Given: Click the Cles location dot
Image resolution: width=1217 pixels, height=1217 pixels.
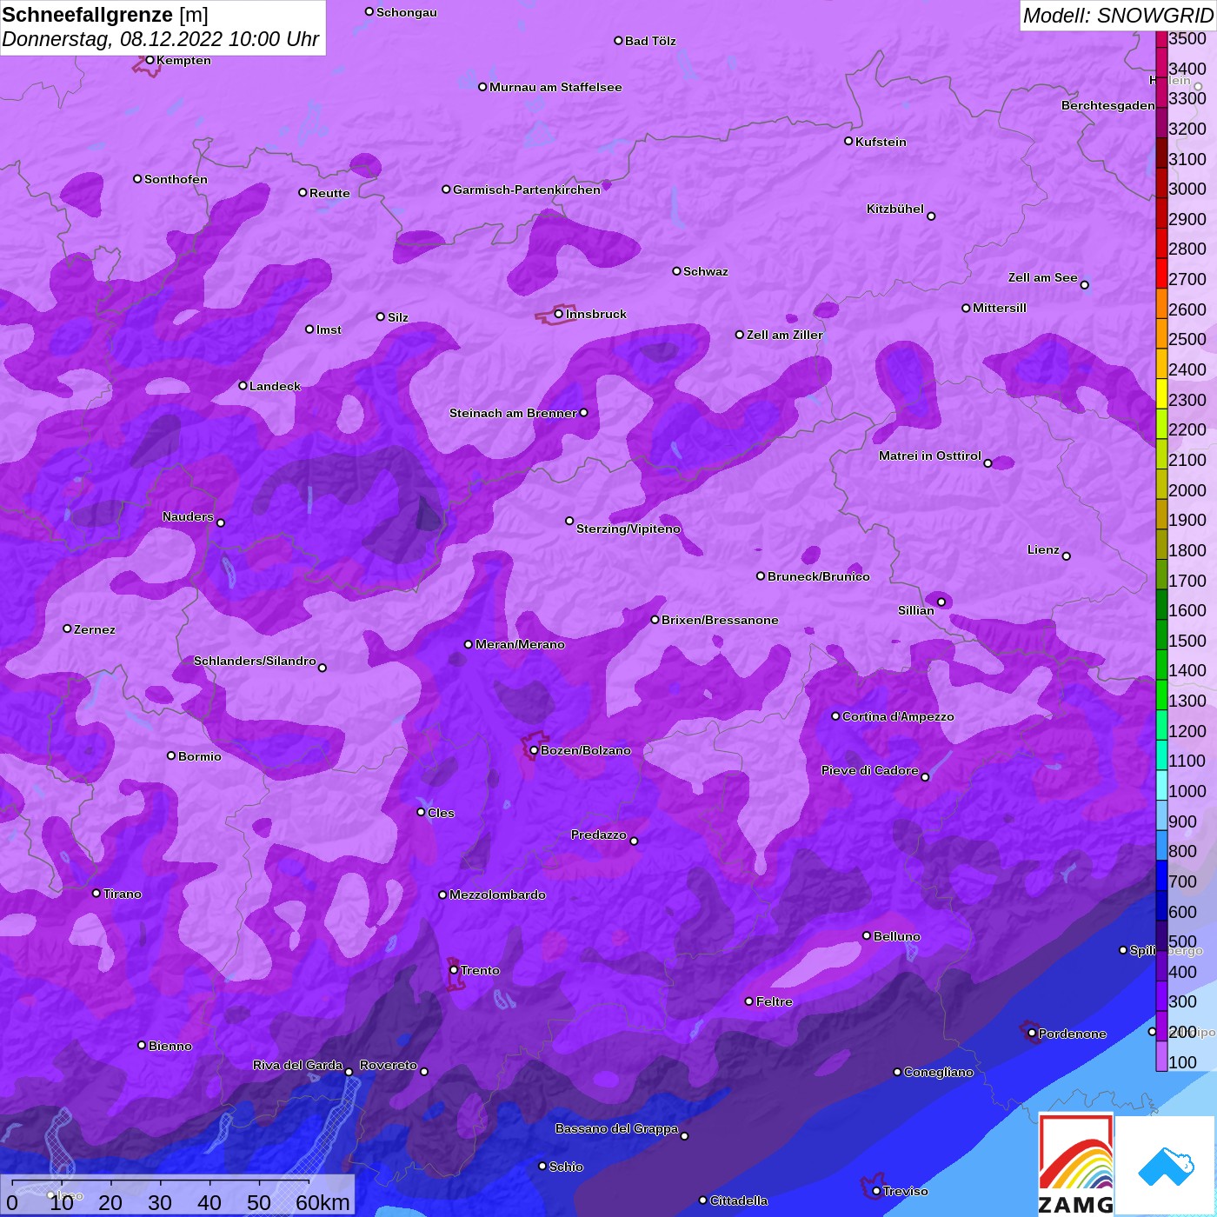Looking at the screenshot, I should [x=421, y=812].
